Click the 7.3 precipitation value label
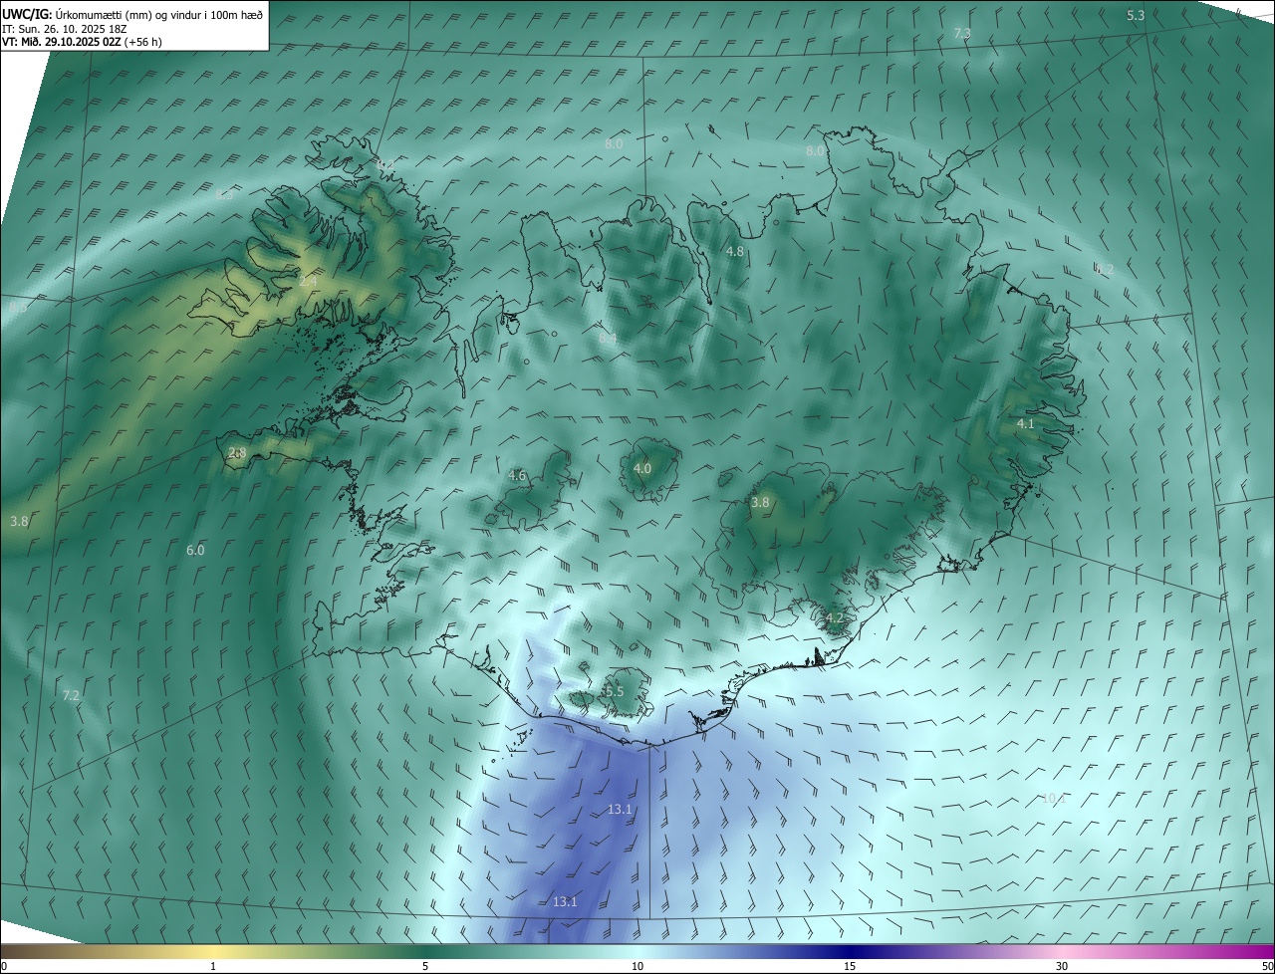1275x974 pixels. 962,34
